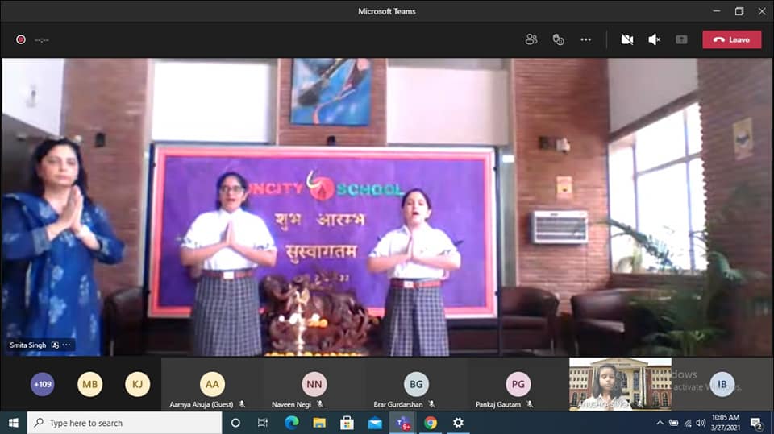
Task: Minimize the Microsoft Teams window
Action: (x=717, y=10)
